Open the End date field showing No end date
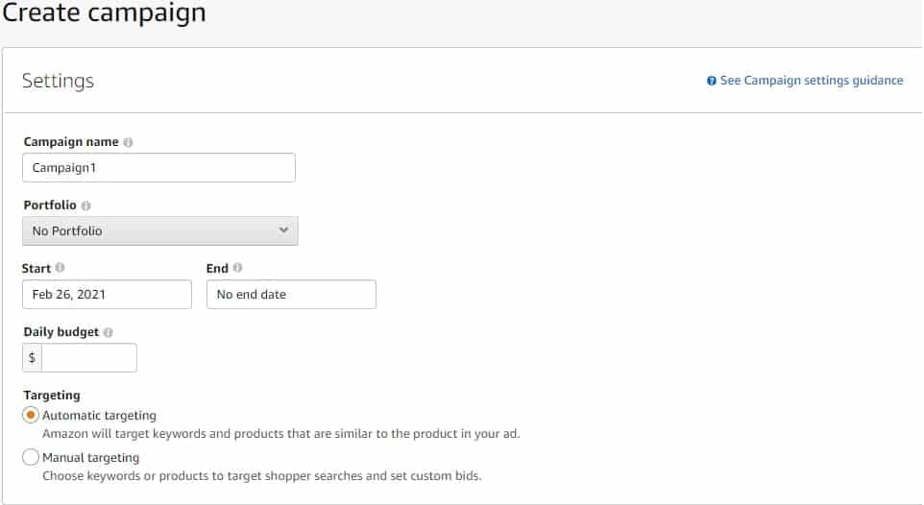The width and height of the screenshot is (924, 505). tap(291, 294)
